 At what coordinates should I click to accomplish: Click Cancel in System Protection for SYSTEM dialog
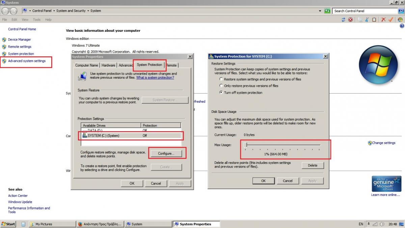[x=288, y=181]
